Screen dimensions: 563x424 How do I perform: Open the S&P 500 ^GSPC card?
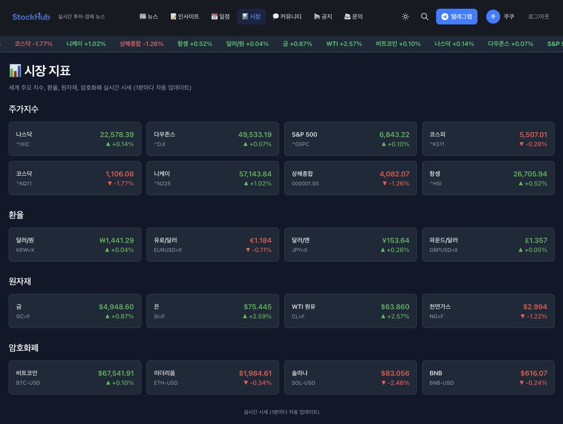[350, 139]
